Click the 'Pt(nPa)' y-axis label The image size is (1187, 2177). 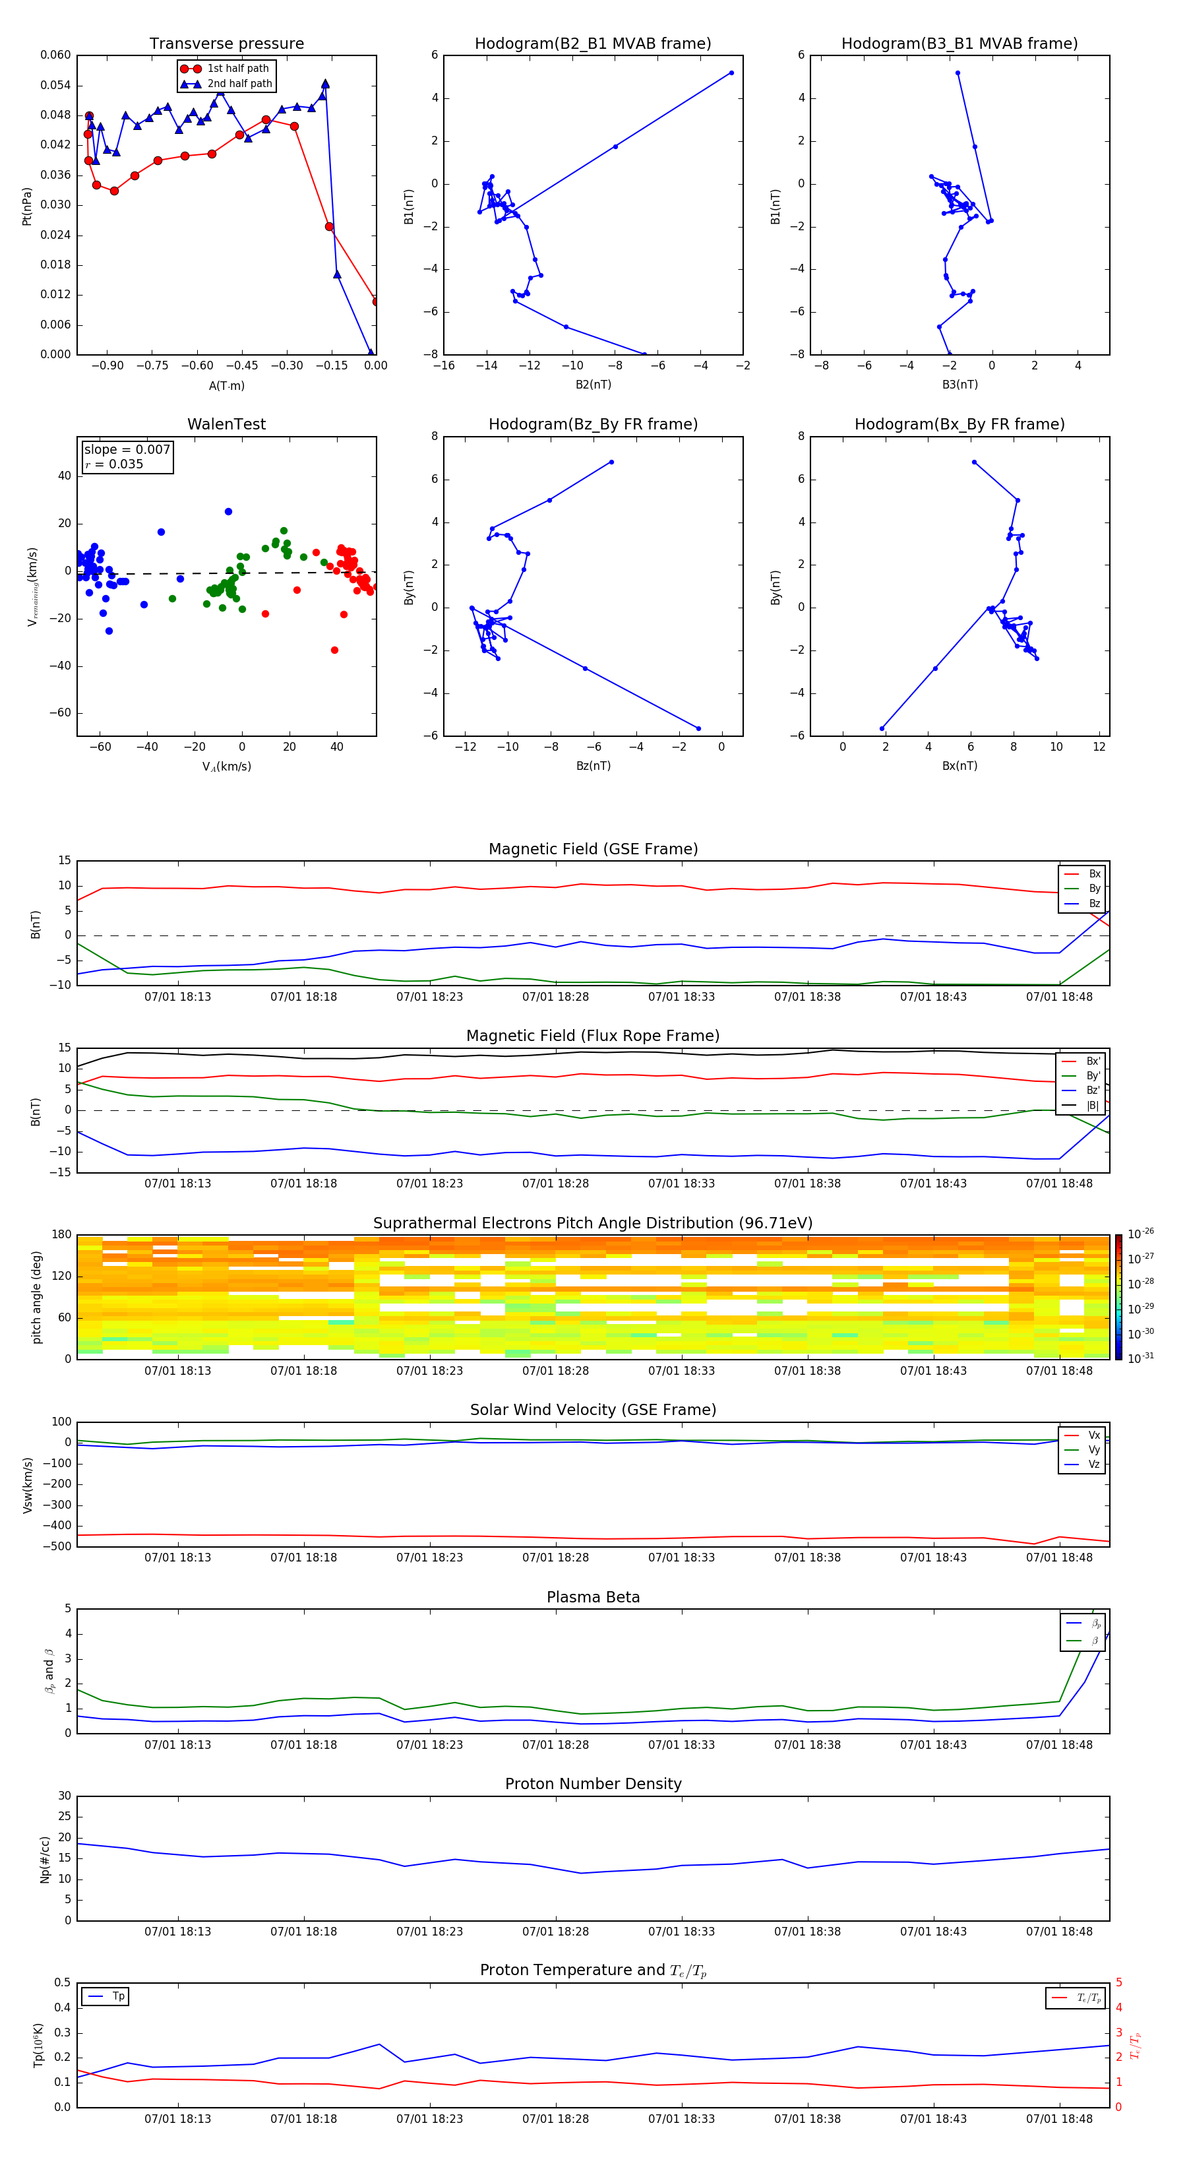click(x=26, y=205)
